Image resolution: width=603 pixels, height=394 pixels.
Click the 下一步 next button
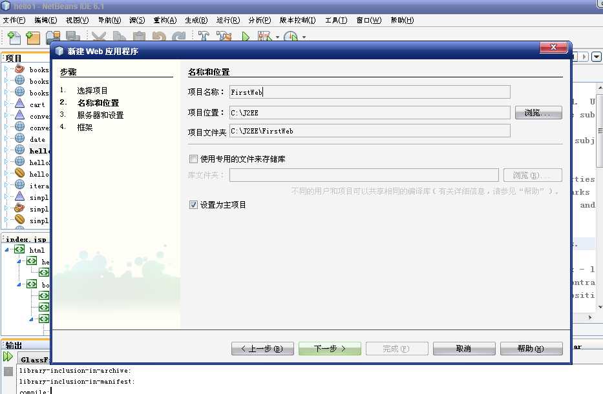click(x=330, y=349)
